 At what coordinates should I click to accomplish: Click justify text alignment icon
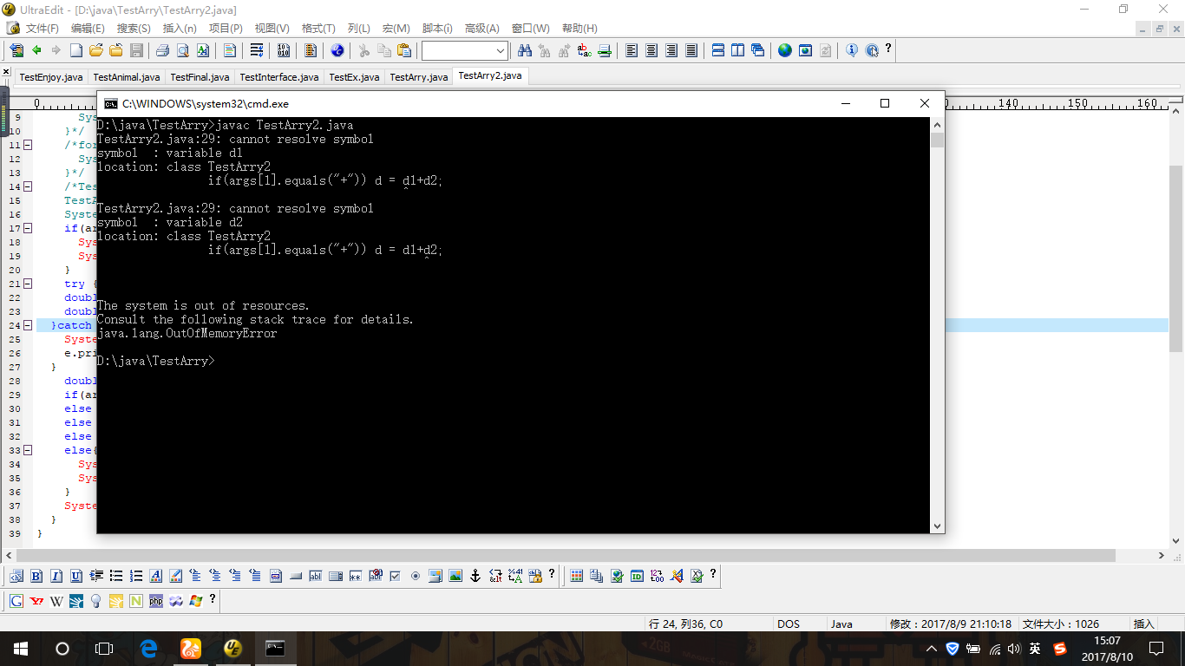point(691,50)
